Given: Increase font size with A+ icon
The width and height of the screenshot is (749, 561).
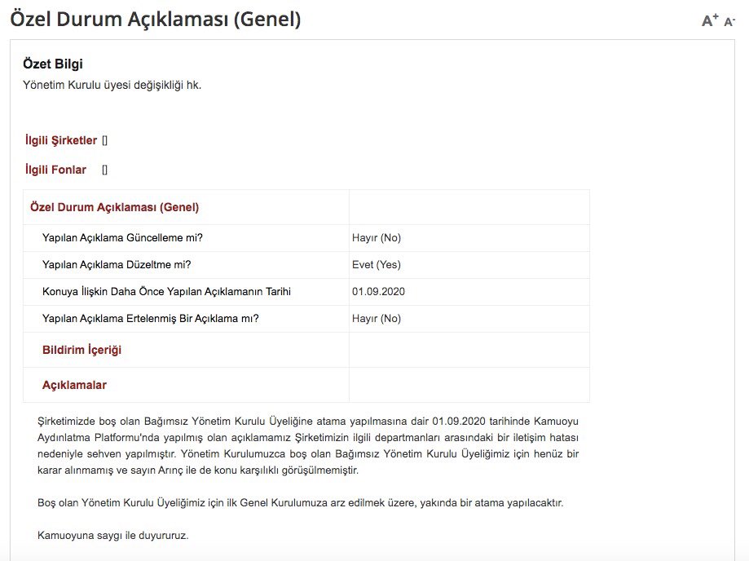Looking at the screenshot, I should tap(710, 20).
